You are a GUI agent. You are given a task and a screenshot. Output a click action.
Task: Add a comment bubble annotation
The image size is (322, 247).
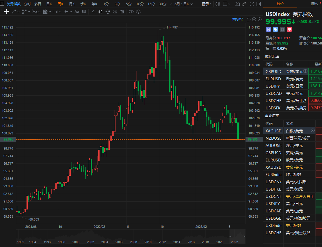(84, 12)
